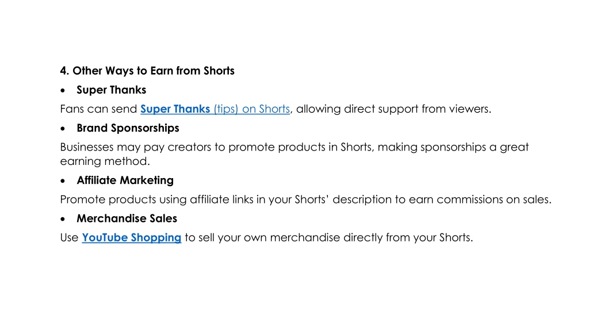Place cursor in 'Fans can send' text
Screen dimensions: 589x331
coord(98,109)
